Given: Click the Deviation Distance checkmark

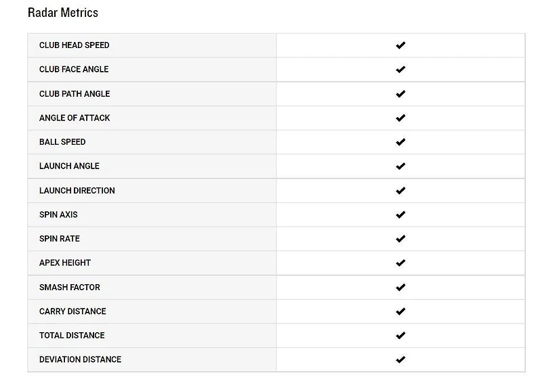Looking at the screenshot, I should click(400, 360).
